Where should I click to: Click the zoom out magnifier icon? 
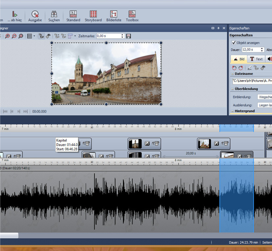click(14, 36)
